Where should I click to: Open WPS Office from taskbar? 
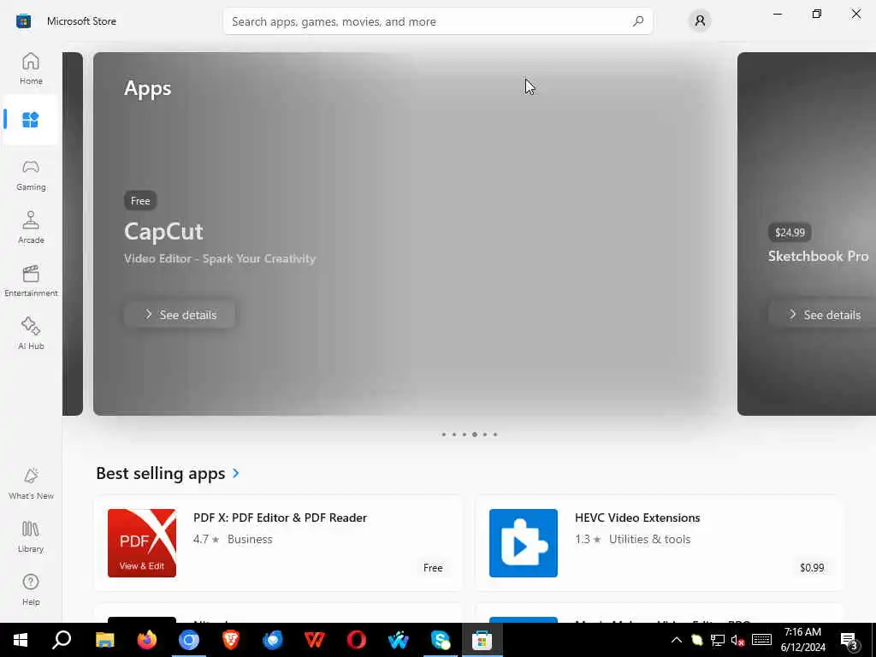pyautogui.click(x=315, y=640)
